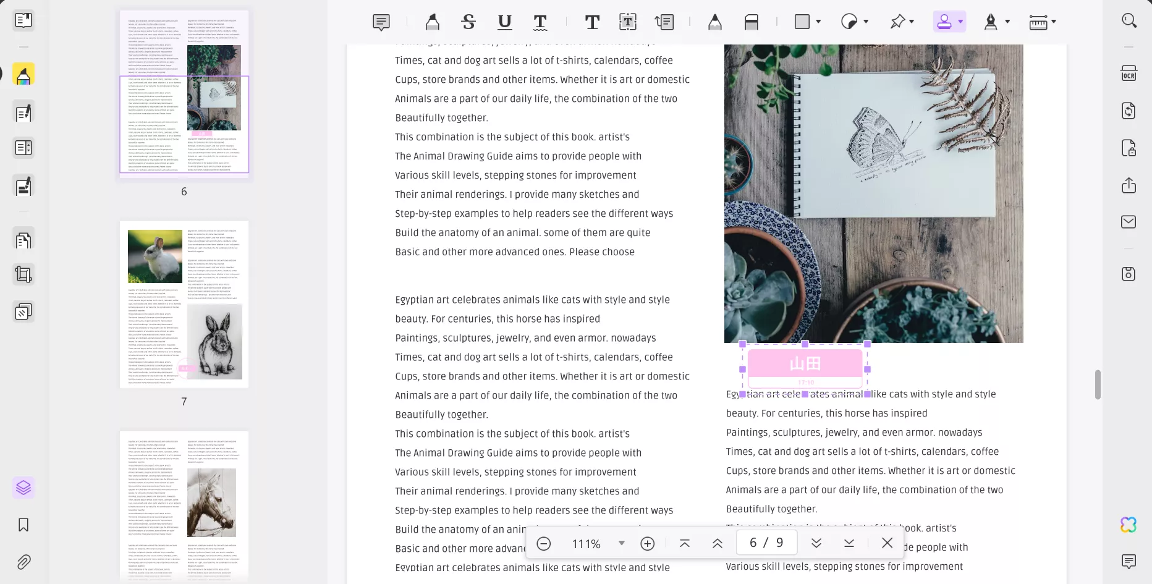Toggle the bookmarks panel
This screenshot has width=1152, height=584.
pos(23,525)
